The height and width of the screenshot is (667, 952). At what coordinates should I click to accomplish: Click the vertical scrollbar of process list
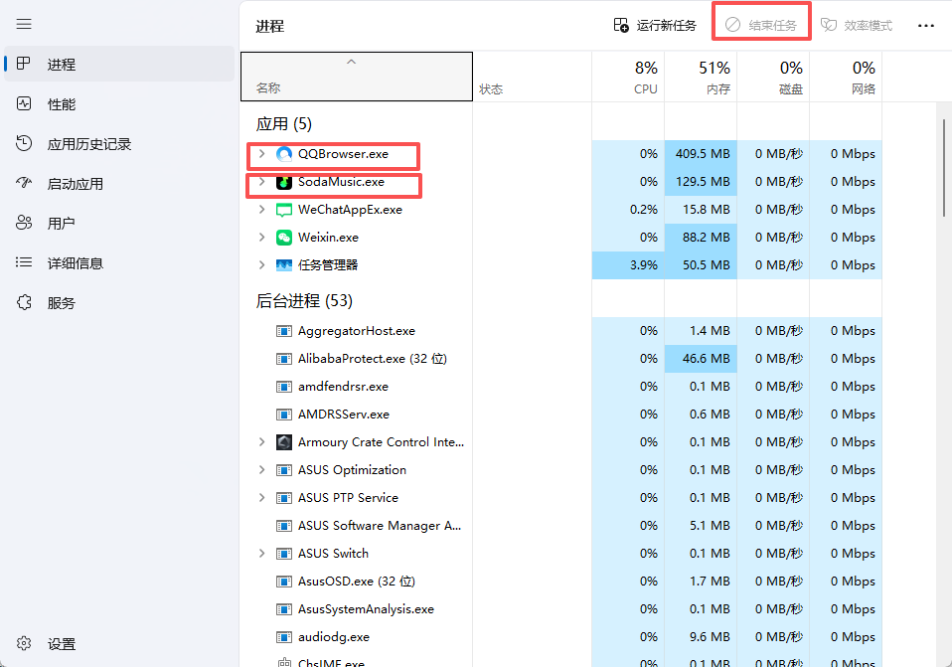pos(944,164)
